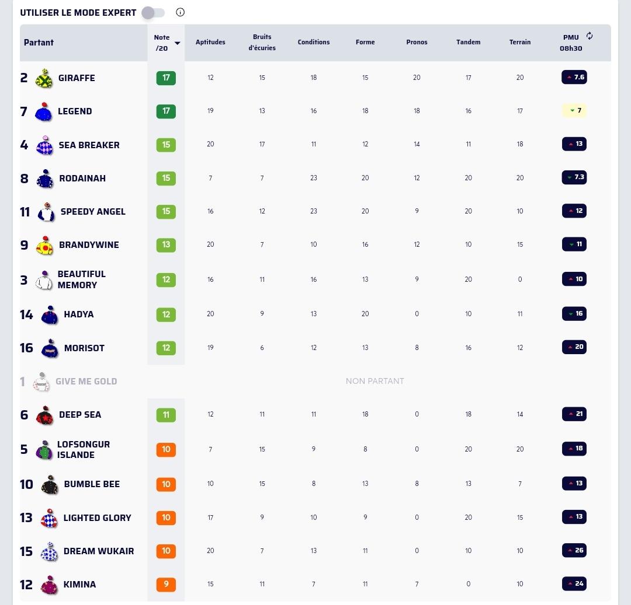Screen dimensions: 631x605
Task: Select Lighted Glory's checkered silk icon
Action: click(x=49, y=518)
